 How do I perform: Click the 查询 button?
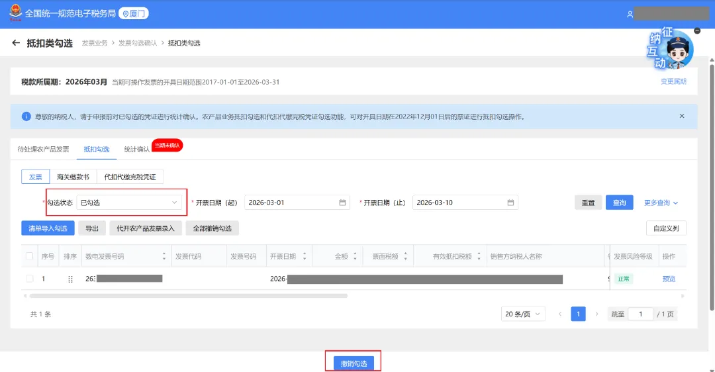(619, 203)
